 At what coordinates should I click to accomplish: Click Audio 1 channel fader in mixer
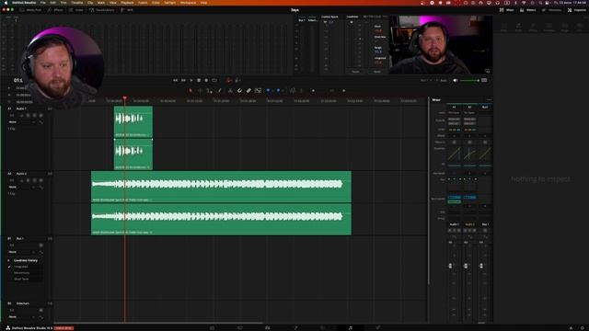pyautogui.click(x=450, y=266)
